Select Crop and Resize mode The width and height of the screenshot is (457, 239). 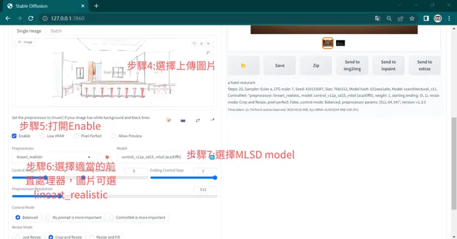[65, 237]
